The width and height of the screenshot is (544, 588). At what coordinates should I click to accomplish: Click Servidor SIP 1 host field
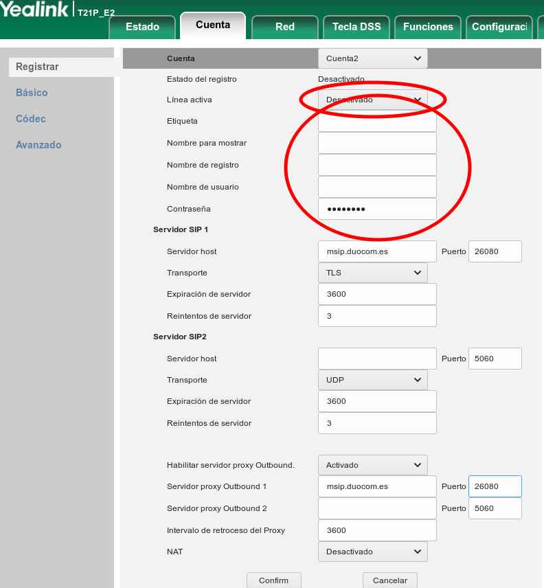click(x=377, y=251)
